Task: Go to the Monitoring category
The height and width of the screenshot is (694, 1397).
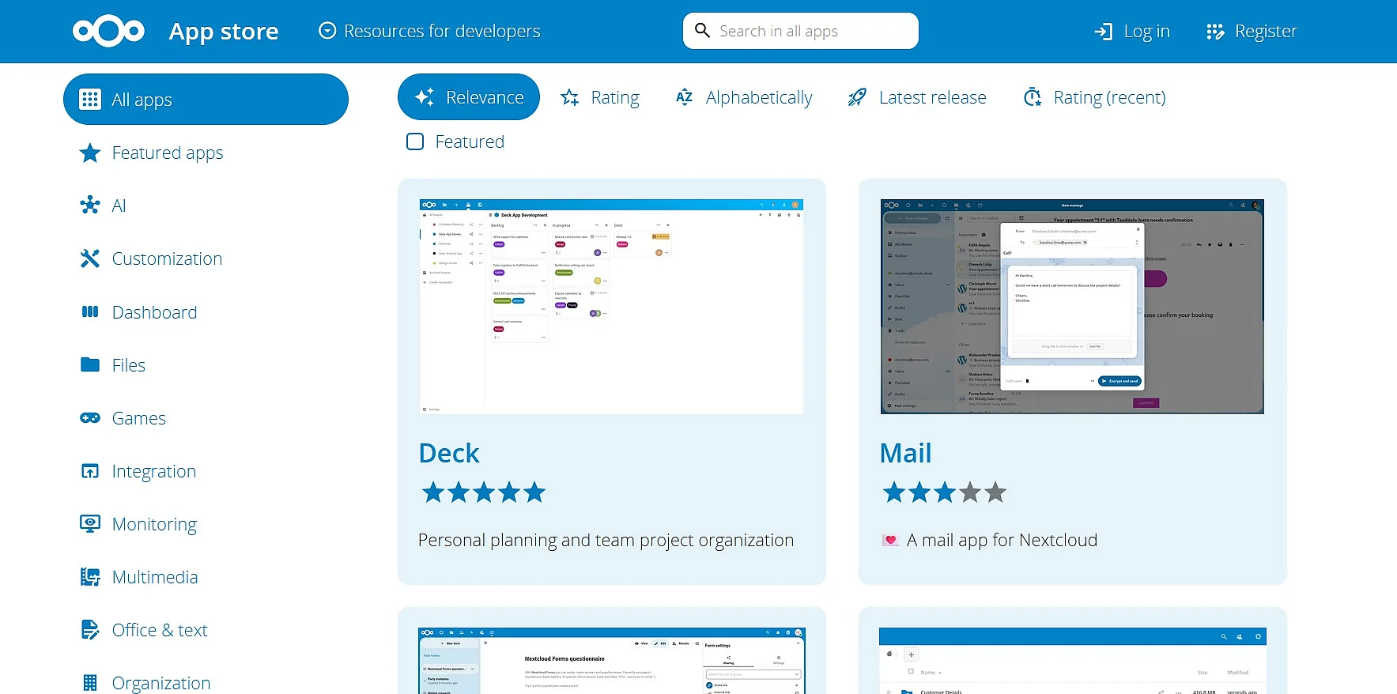Action: coord(154,524)
